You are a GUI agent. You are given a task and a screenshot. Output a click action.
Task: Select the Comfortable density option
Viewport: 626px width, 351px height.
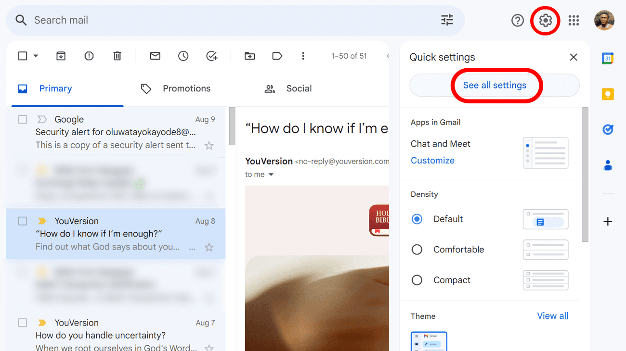417,250
